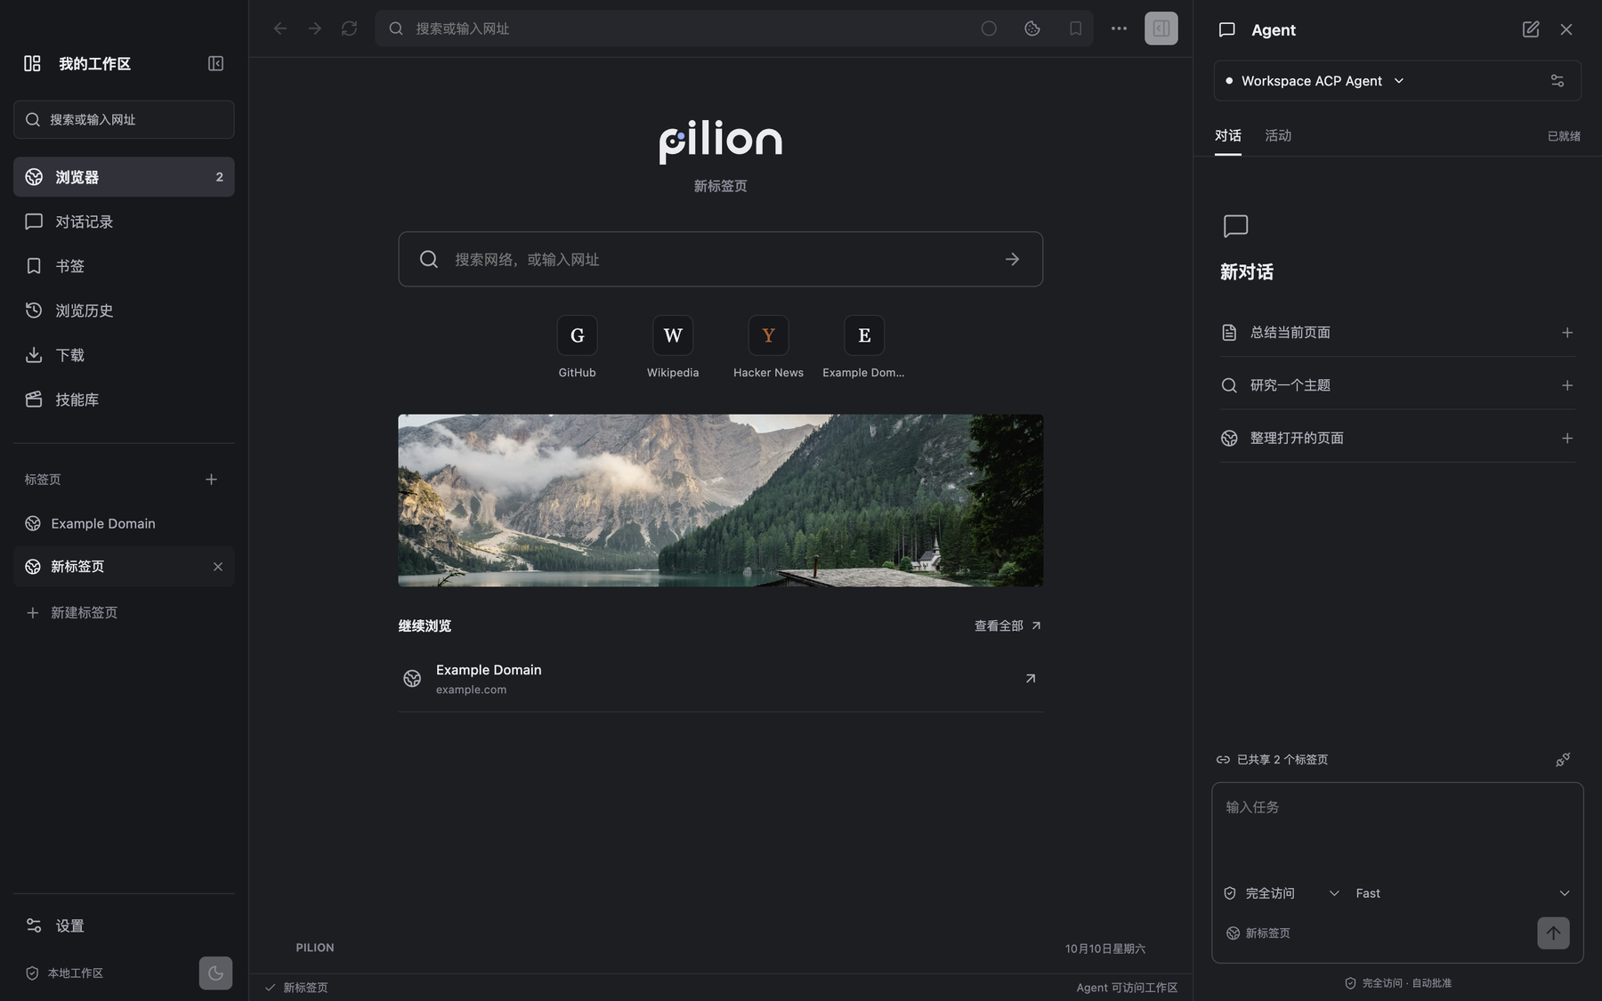Screen dimensions: 1602x1001
Task: Close the Agent panel
Action: 1566,29
